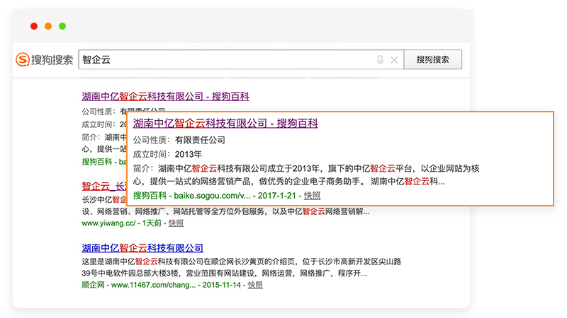Open 快照 next to www.yiwang.cc result
Screen dimensions: 567x318
click(176, 223)
